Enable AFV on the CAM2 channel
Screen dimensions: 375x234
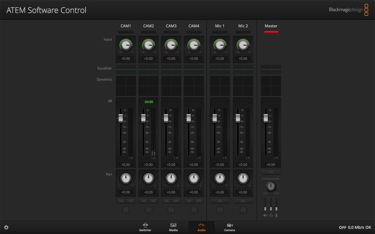(x=153, y=201)
